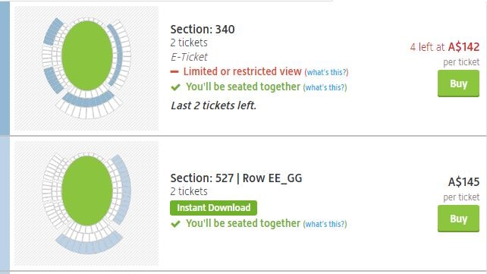Click the A$142 price label
Screen dimensions: 487x274
pos(463,47)
